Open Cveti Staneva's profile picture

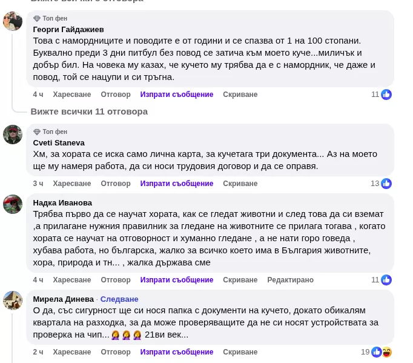pos(13,135)
